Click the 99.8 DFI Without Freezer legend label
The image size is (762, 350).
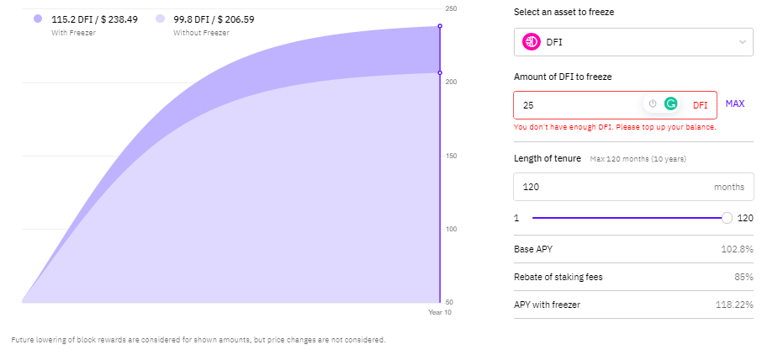pos(214,19)
